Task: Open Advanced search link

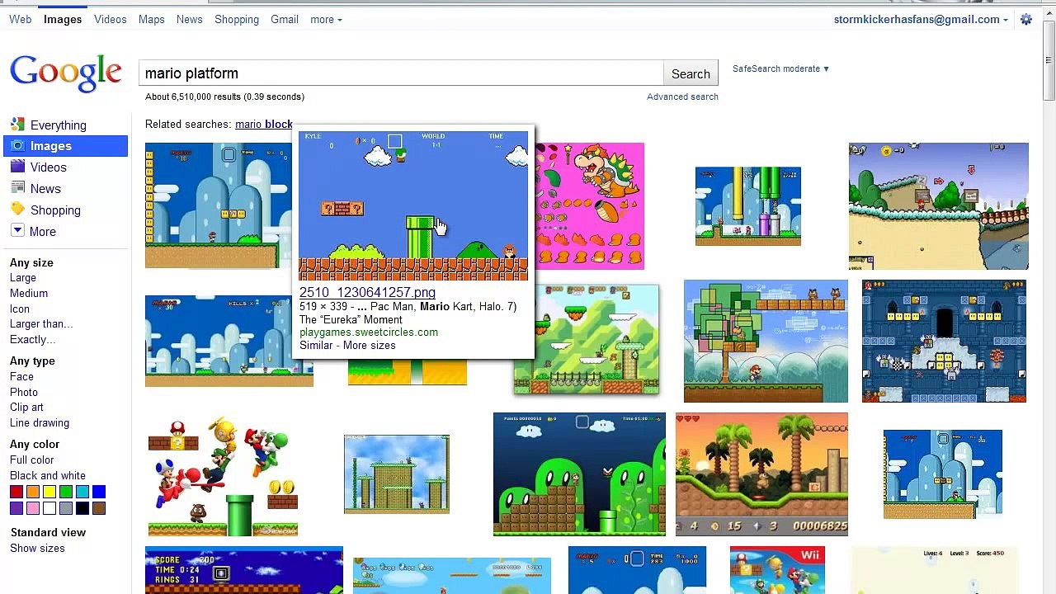Action: [x=682, y=97]
